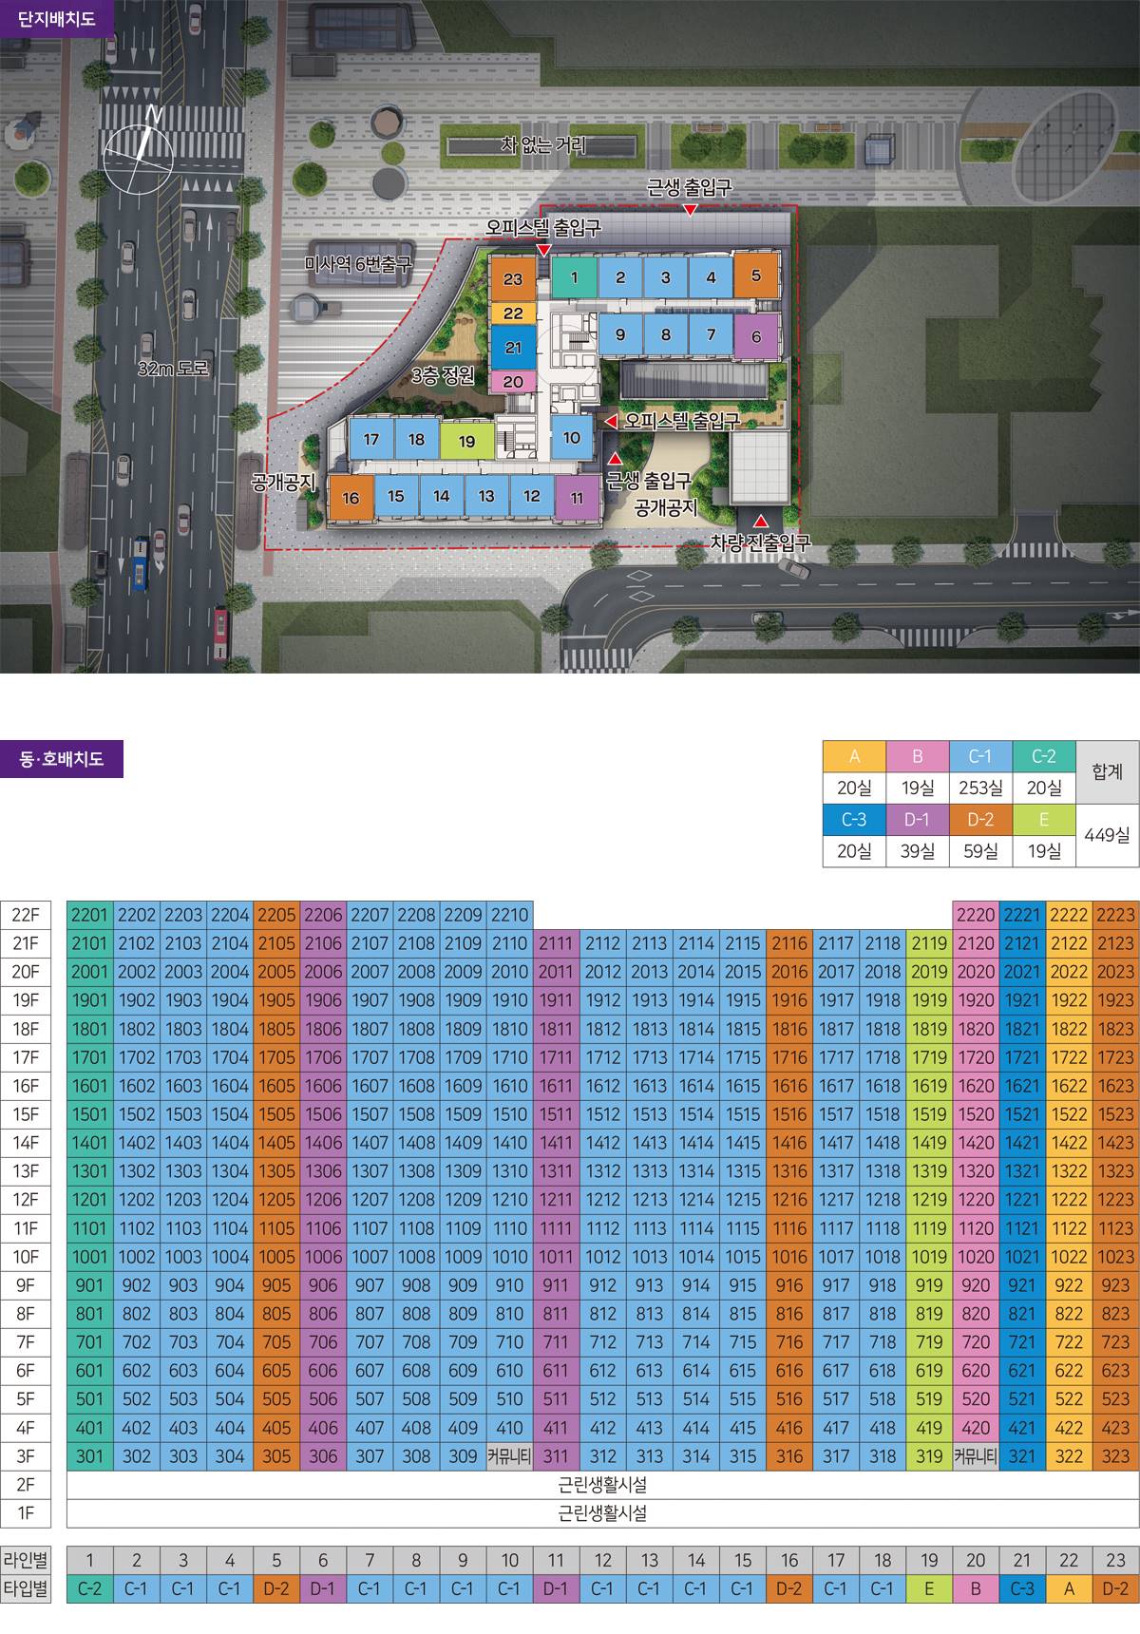Pick the teal C-2 legend swatch
Image resolution: width=1140 pixels, height=1634 pixels.
point(1044,756)
